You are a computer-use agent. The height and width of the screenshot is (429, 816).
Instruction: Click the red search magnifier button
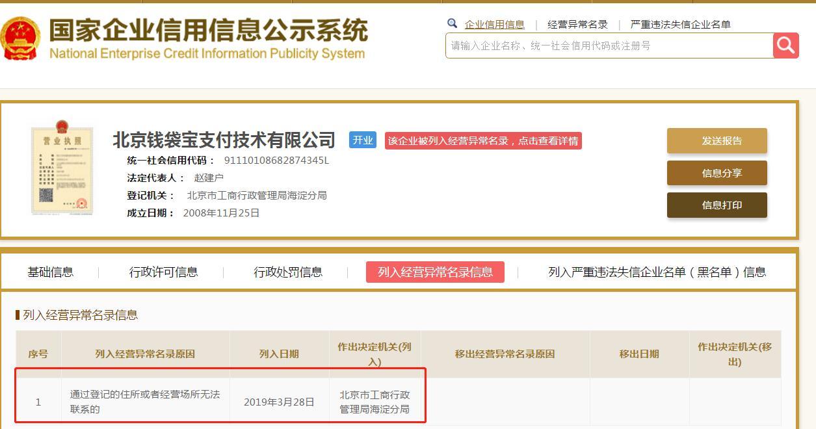pos(785,45)
